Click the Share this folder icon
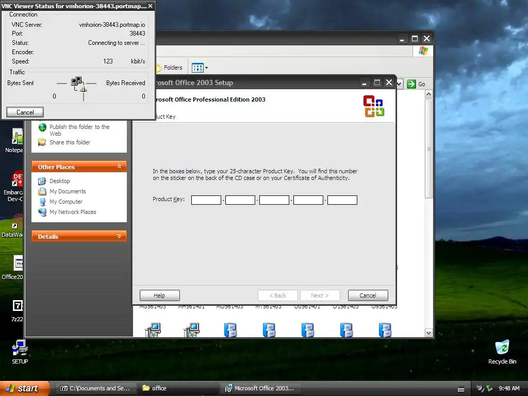 (42, 142)
